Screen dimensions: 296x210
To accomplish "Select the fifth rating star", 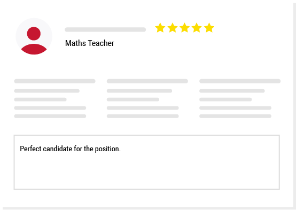I will coord(209,28).
